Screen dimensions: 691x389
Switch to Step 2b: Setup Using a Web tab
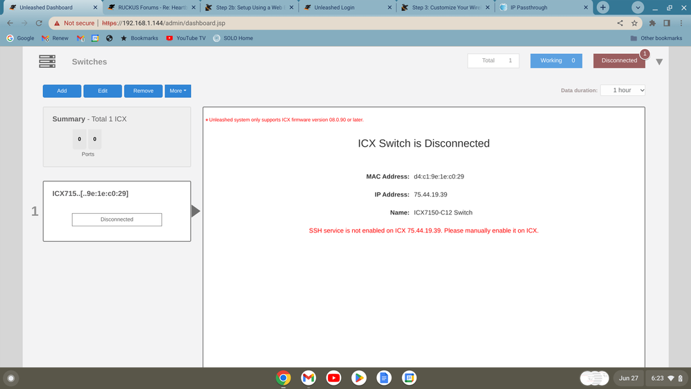pos(250,8)
